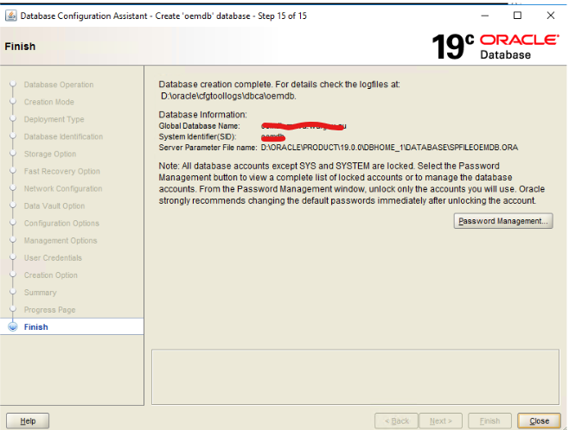Screen dimensions: 569x430
Task: Click the Back button
Action: pyautogui.click(x=394, y=421)
